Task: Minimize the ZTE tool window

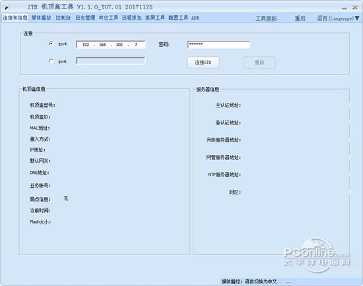Action: click(x=345, y=8)
